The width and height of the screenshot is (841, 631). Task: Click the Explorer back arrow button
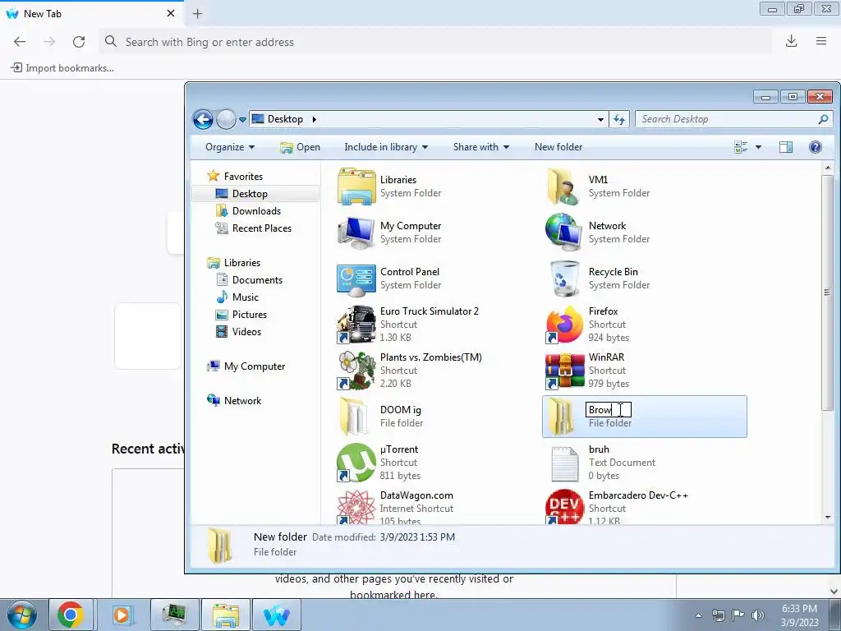(204, 119)
